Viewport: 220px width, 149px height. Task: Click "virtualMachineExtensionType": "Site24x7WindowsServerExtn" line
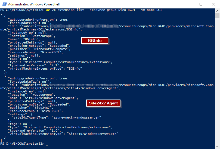[x=63, y=134]
